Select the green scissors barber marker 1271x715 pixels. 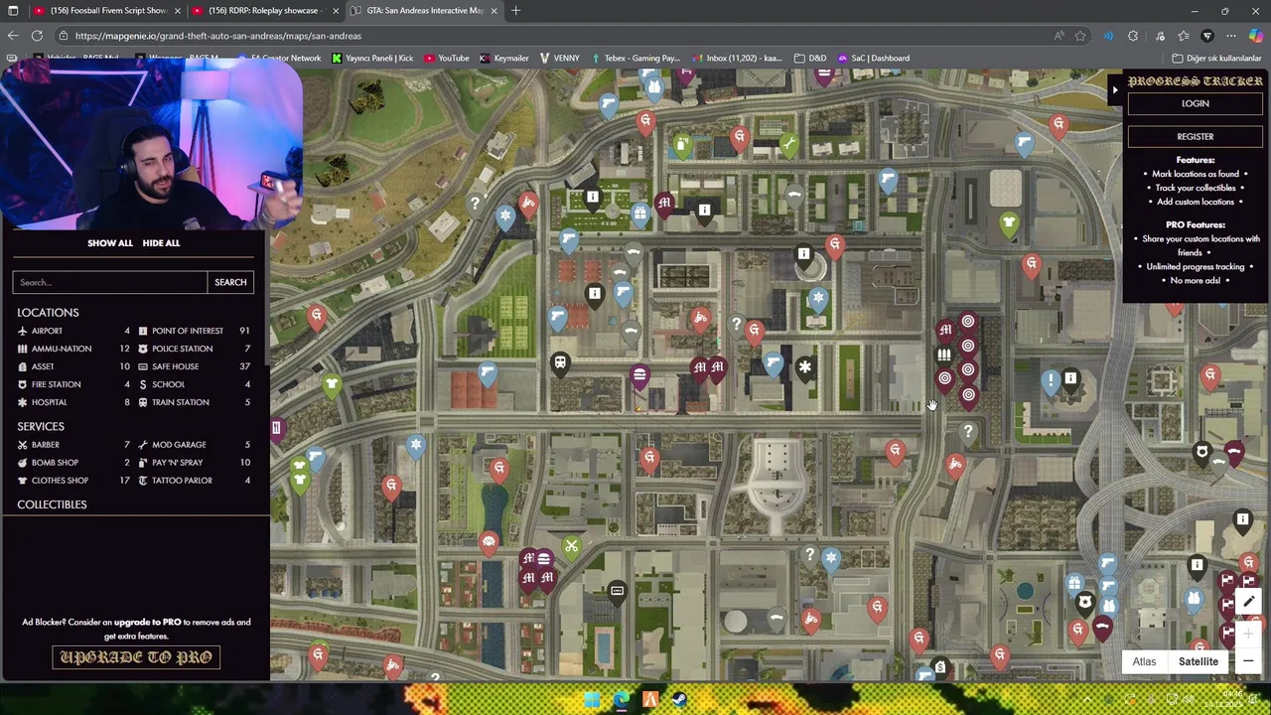(x=571, y=547)
